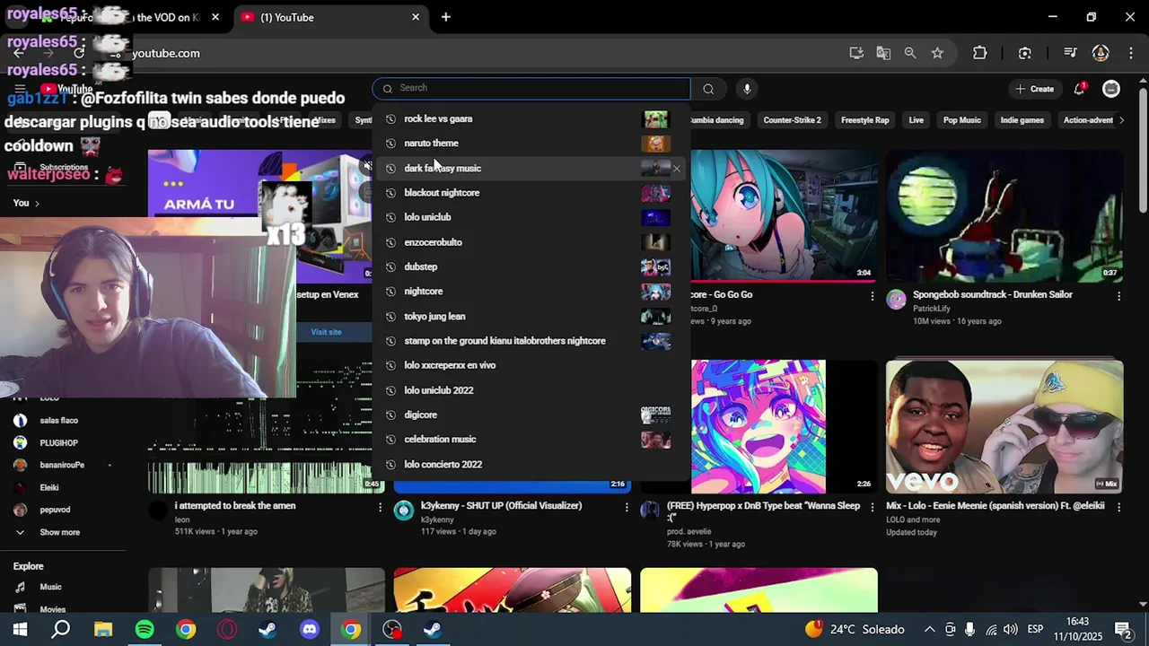
Task: Close the YouTube browser tab
Action: (x=416, y=17)
